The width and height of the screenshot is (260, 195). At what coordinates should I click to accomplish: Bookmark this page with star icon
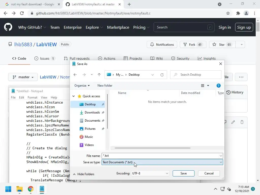pos(228,13)
